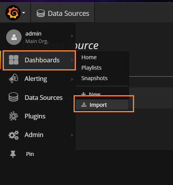Expand the Admin submenu arrow

pos(72,135)
